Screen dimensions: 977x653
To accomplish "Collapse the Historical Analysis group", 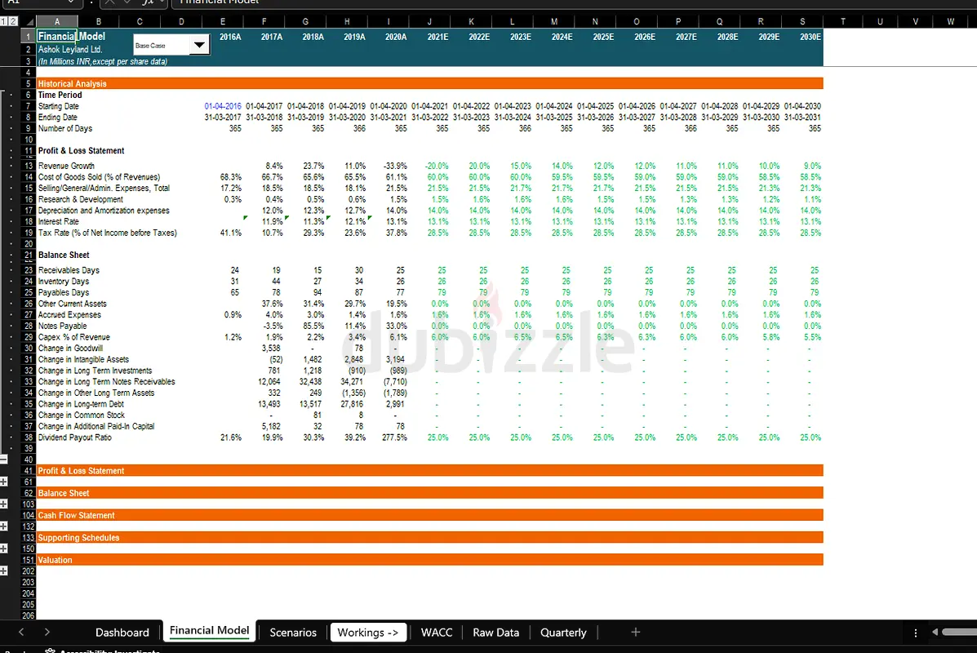I will pos(4,460).
